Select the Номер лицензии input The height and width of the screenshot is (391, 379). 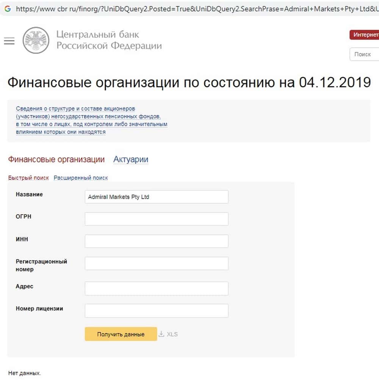pyautogui.click(x=157, y=311)
